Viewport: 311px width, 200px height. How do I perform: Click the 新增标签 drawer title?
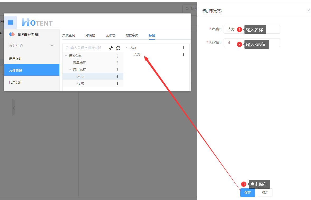(x=212, y=11)
